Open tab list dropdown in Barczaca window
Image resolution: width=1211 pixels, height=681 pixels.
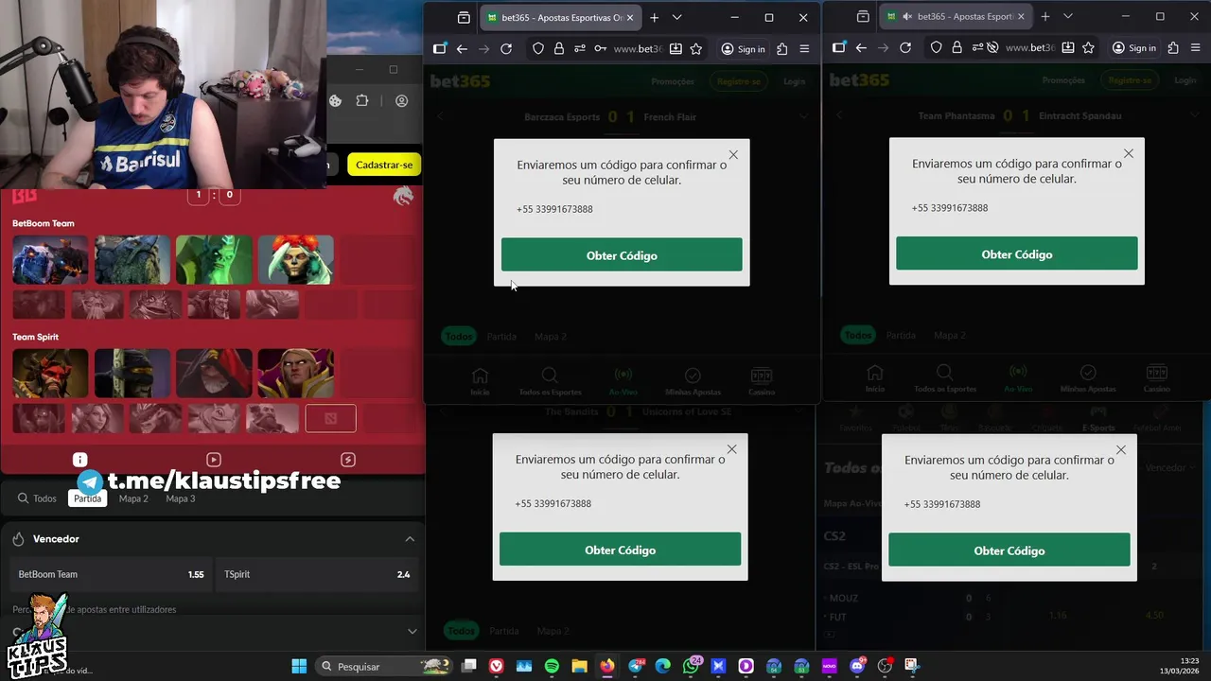[x=676, y=17]
